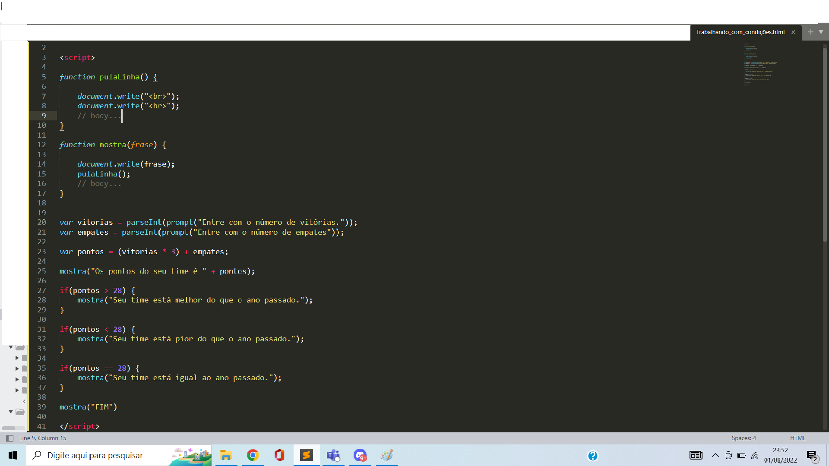This screenshot has height=466, width=829.
Task: Click the 'function pulaLinha()' declaration
Action: 108,77
